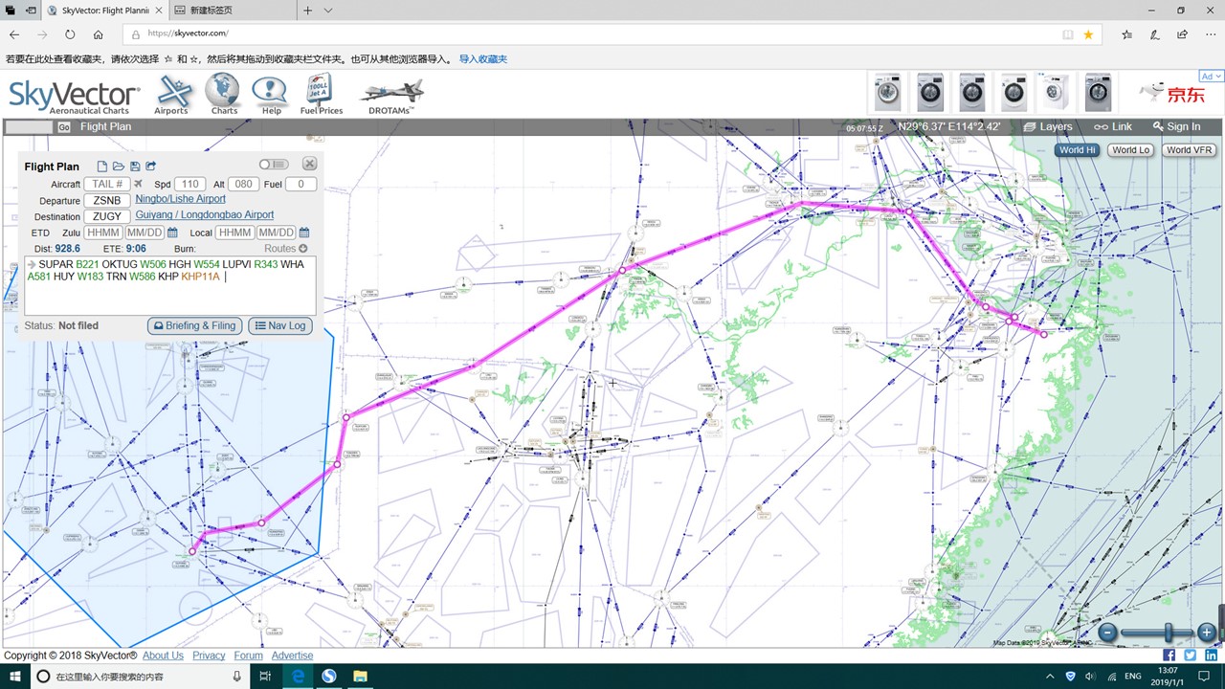
Task: Open About Us footer link
Action: 163,656
